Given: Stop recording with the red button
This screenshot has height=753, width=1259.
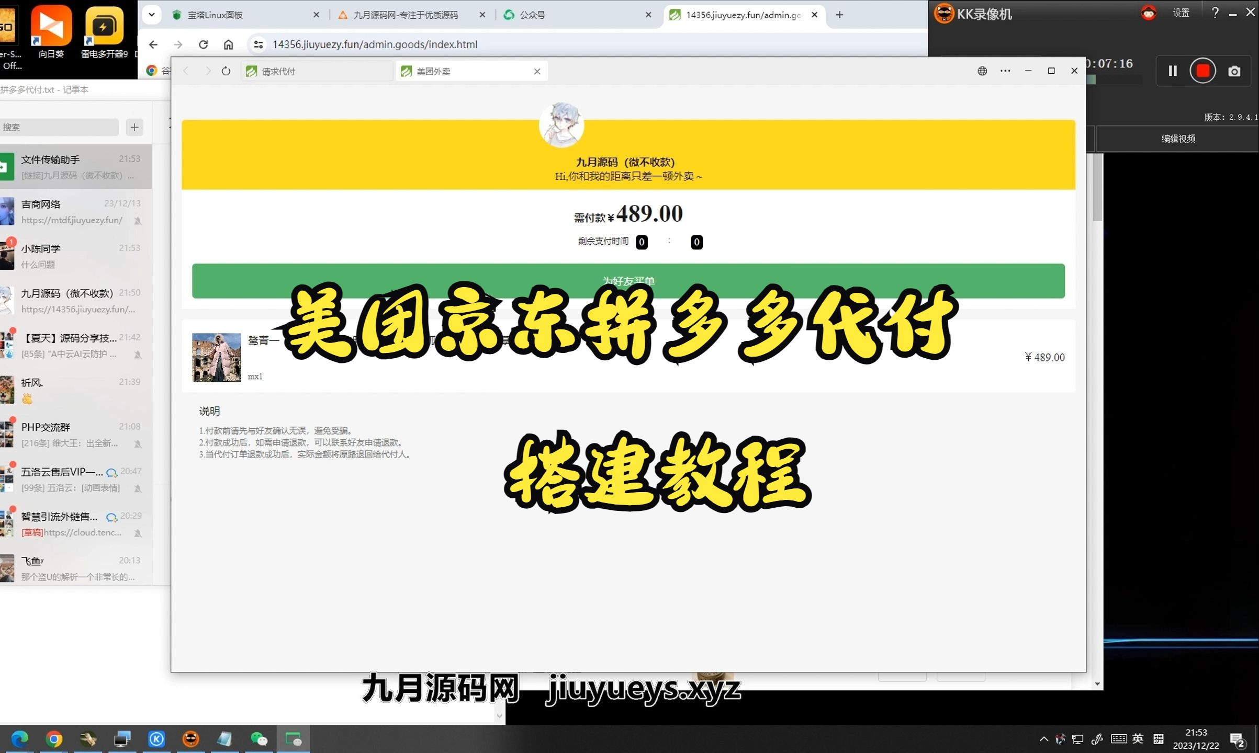Looking at the screenshot, I should [1202, 71].
